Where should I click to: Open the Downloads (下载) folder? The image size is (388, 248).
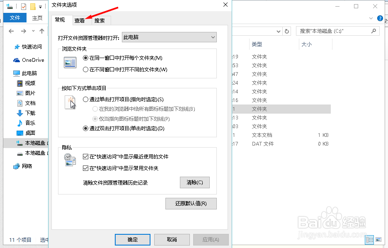26,113
